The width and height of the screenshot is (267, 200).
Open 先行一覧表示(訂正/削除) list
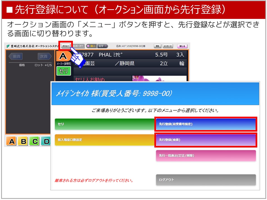206,156
